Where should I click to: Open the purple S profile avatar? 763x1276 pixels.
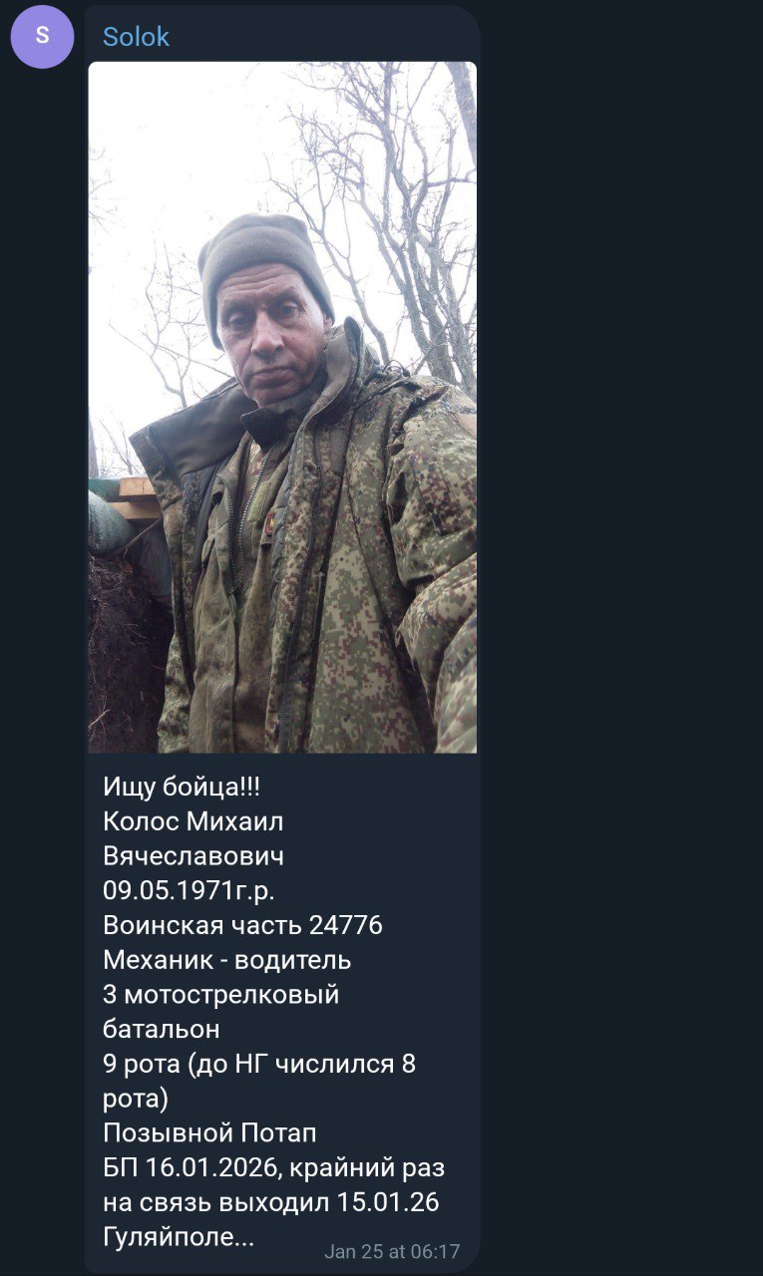pos(42,37)
